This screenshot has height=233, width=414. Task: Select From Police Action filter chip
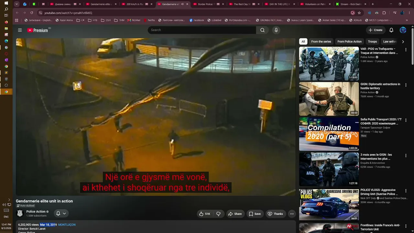coord(349,41)
